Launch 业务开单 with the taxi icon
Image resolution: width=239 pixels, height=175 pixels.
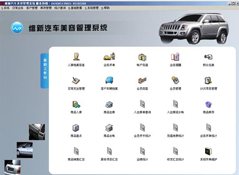pyautogui.click(x=109, y=56)
